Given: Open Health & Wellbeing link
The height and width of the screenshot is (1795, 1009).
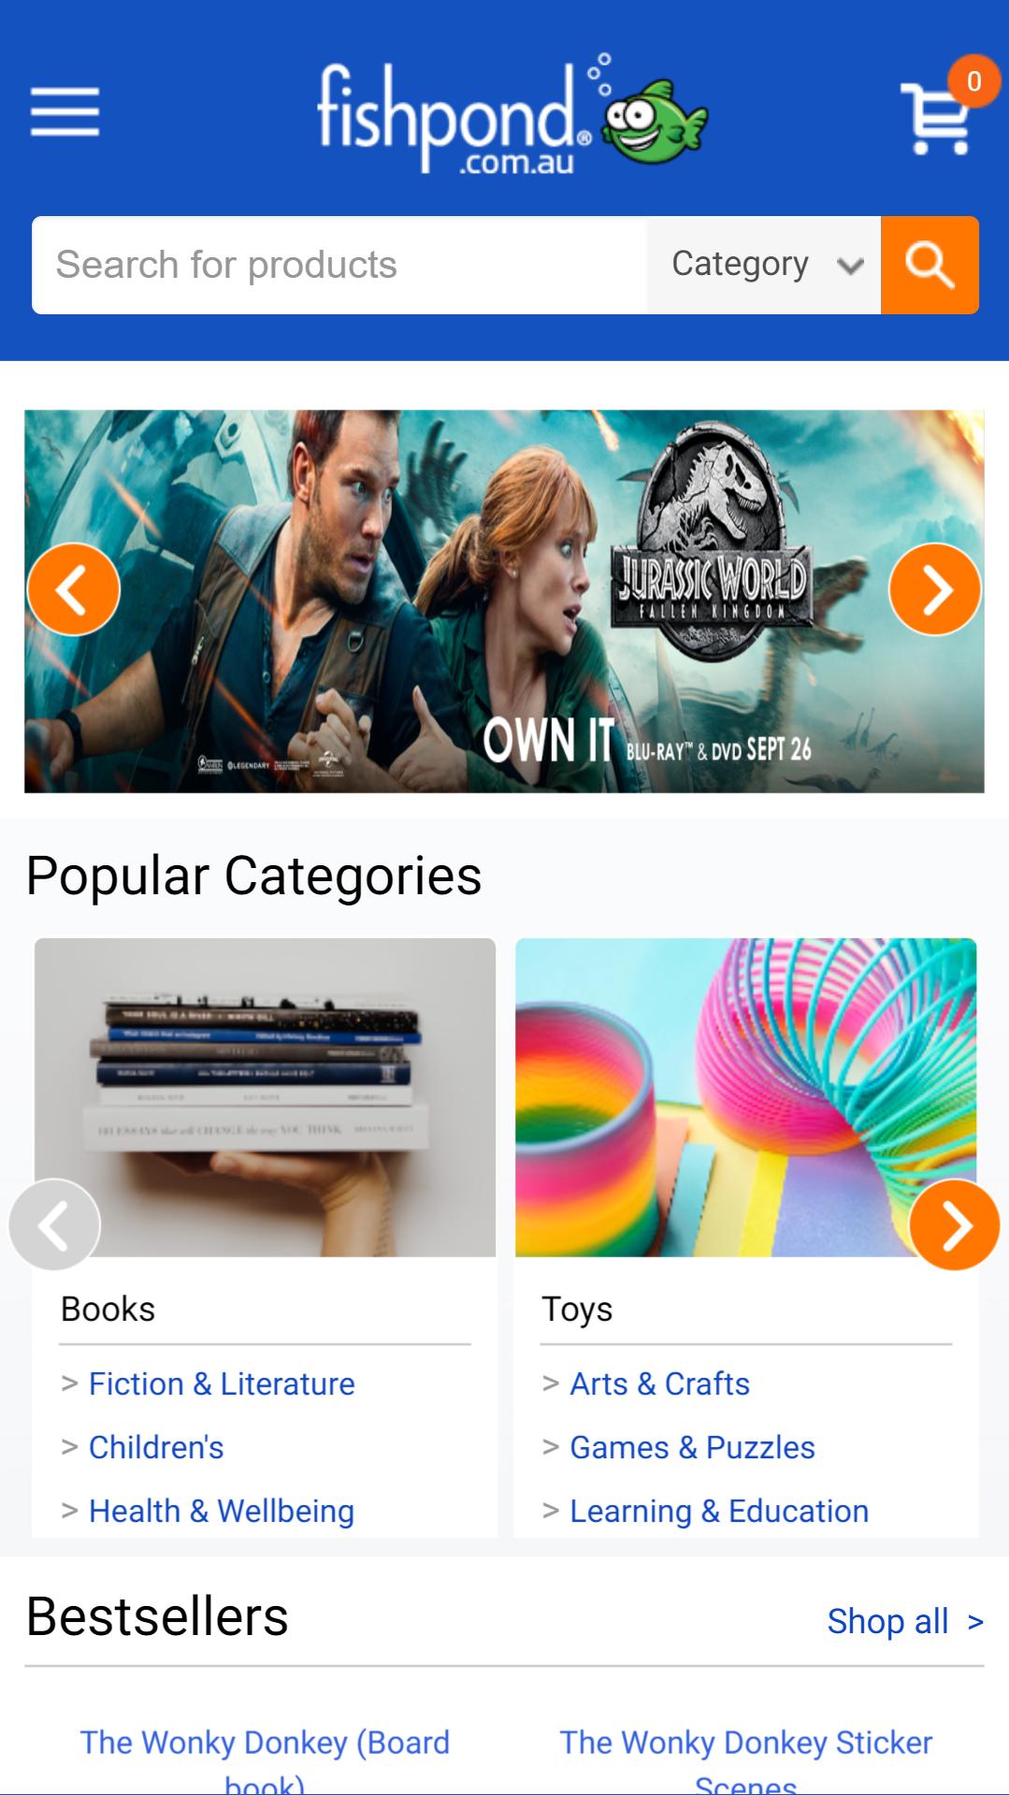Looking at the screenshot, I should [x=222, y=1511].
